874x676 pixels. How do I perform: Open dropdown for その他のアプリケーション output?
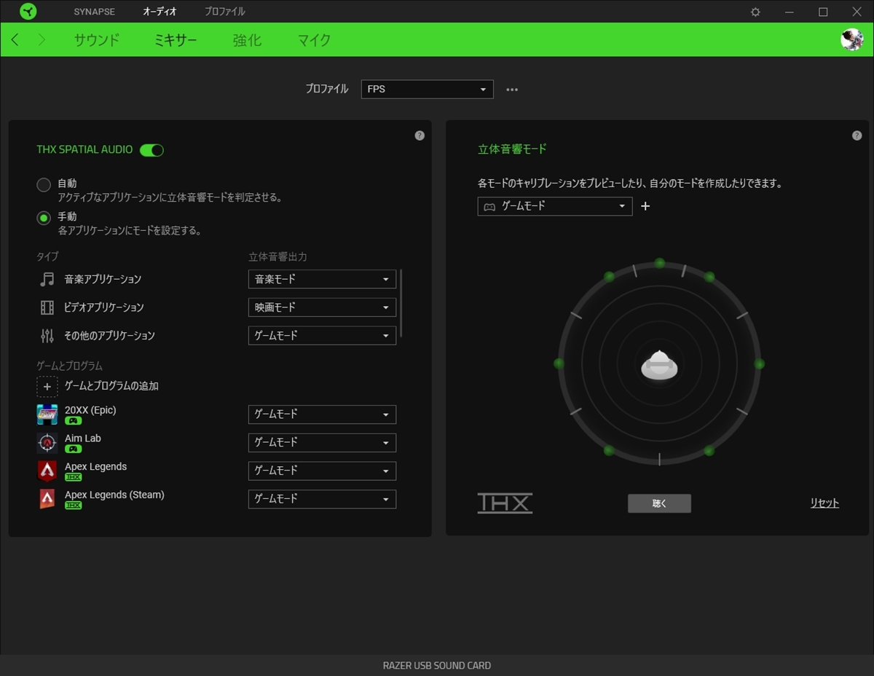pos(322,336)
